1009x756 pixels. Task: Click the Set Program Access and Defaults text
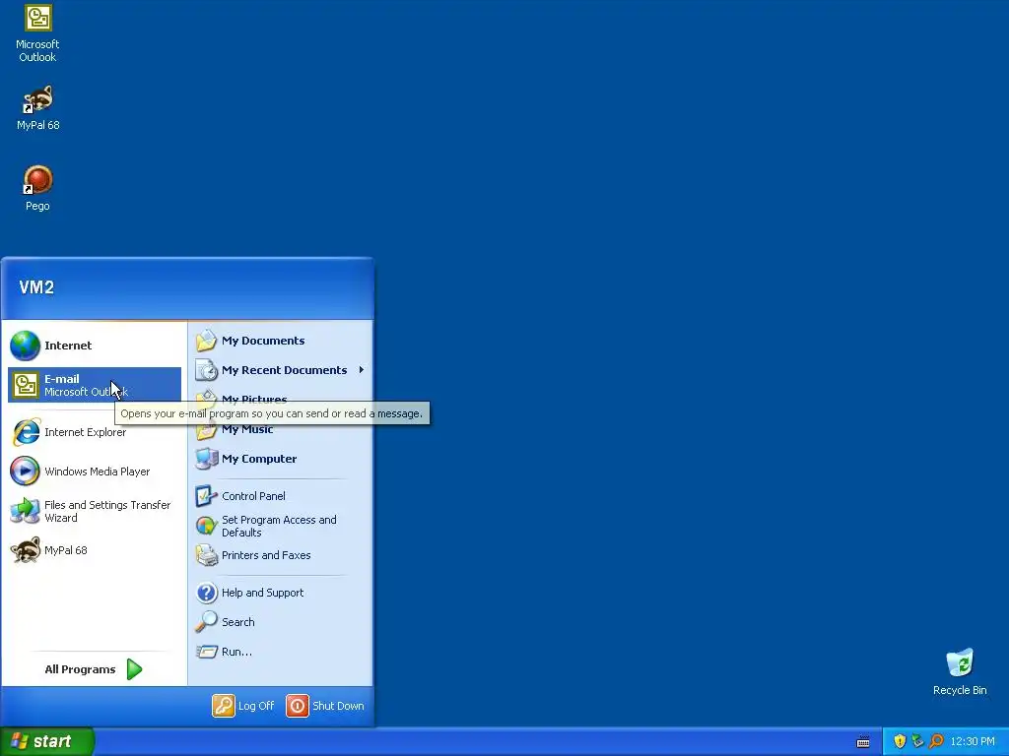[x=279, y=526]
